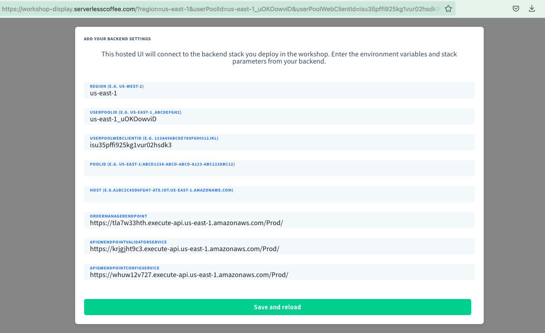Click the "APIGWENDPOINTCONFIGSERVICE" label
The image size is (545, 333).
[x=125, y=268]
